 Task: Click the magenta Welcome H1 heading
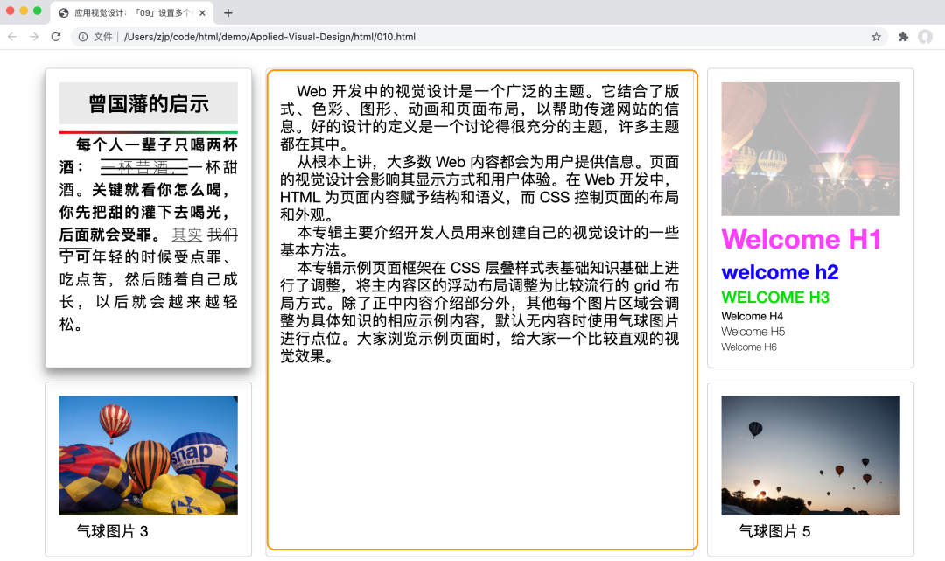click(x=801, y=239)
